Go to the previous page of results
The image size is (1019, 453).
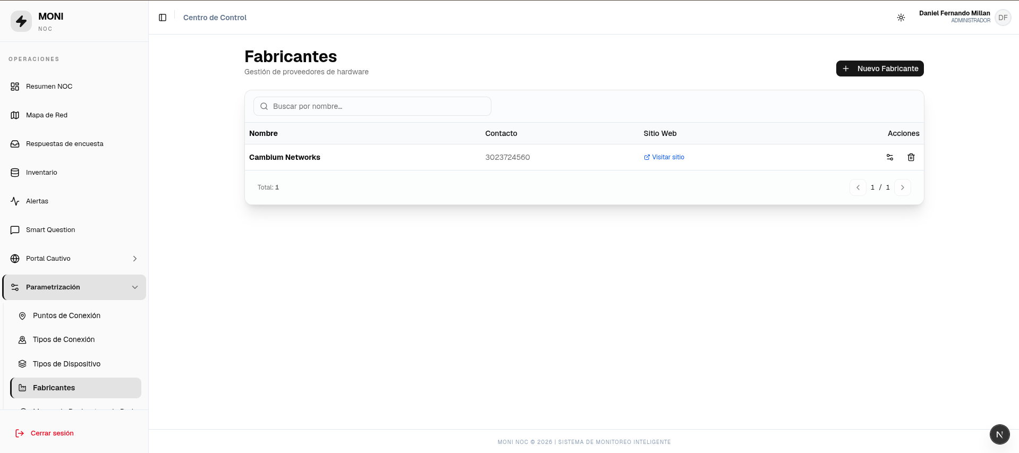[x=858, y=187]
